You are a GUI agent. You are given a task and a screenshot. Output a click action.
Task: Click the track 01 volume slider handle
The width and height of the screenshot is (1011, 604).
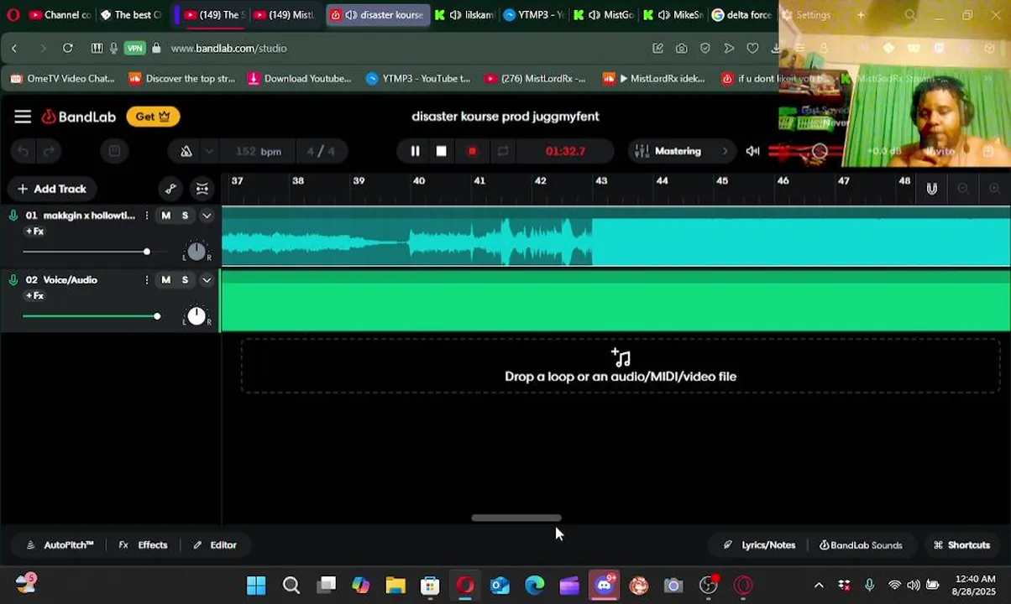[147, 252]
